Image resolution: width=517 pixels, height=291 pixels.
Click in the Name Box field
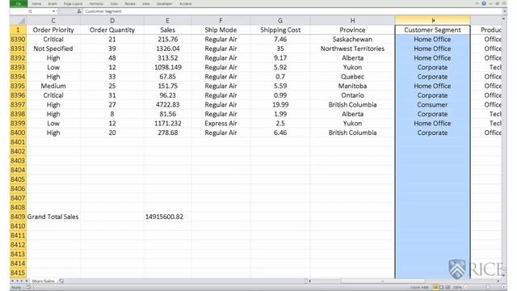click(x=31, y=11)
